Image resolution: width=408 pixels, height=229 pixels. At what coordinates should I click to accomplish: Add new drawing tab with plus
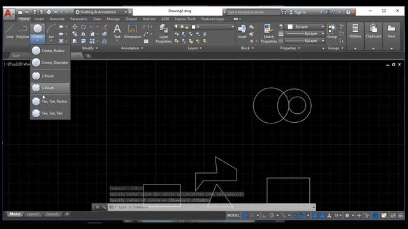(88, 55)
